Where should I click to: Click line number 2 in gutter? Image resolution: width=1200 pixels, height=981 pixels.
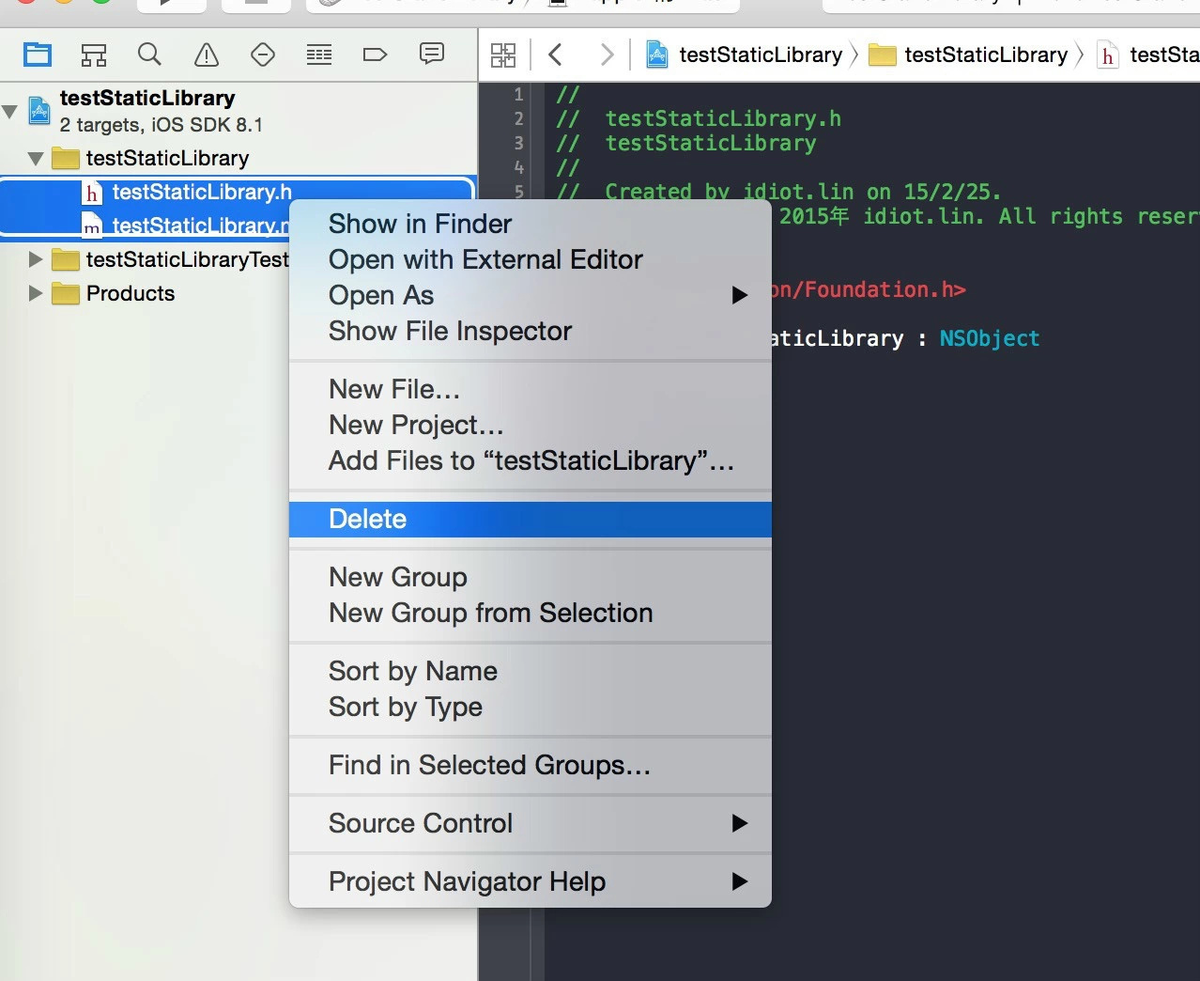[518, 118]
